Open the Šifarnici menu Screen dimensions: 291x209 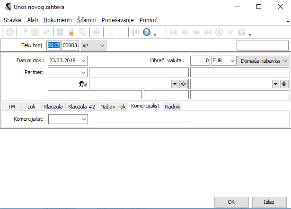coord(87,20)
